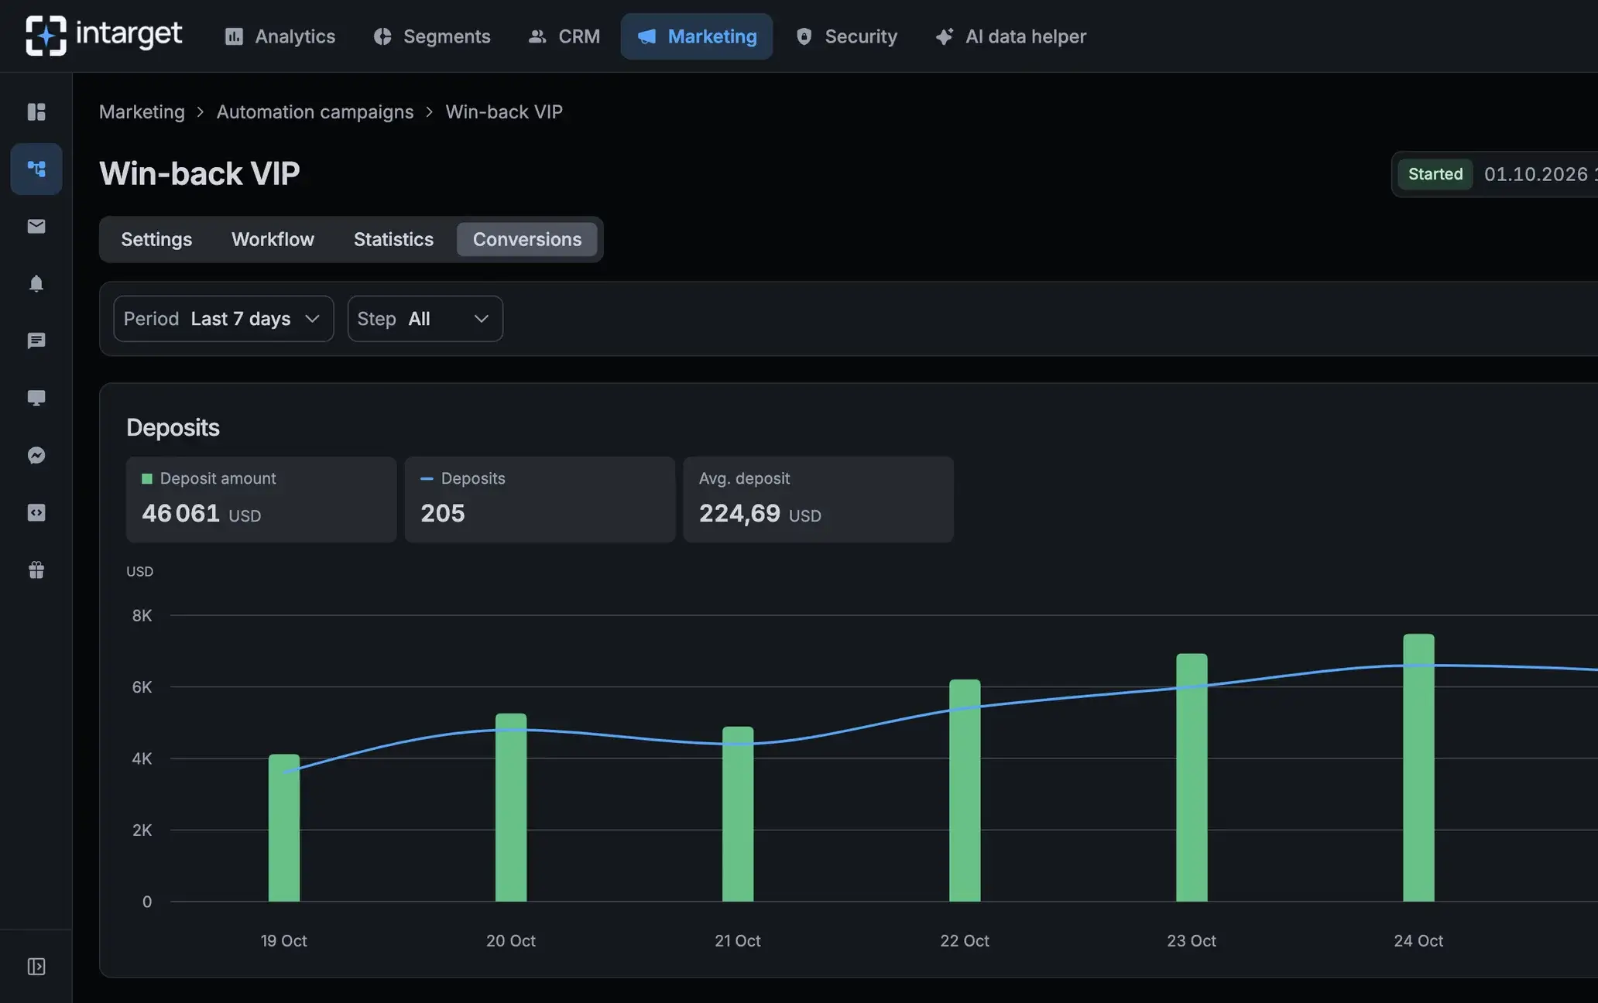Open the Security menu
The height and width of the screenshot is (1003, 1598).
click(847, 36)
